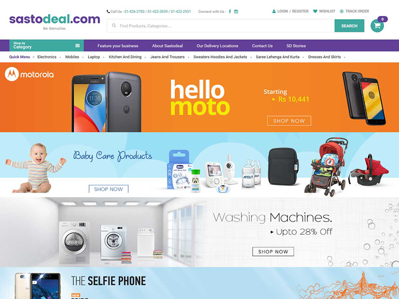Focus the Find Products search field
The height and width of the screenshot is (299, 399).
(220, 26)
